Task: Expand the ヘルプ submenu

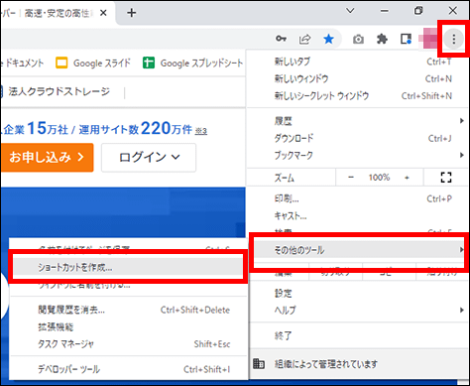Action: [x=359, y=311]
